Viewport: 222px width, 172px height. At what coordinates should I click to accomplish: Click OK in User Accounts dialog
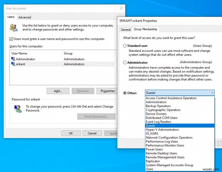(71, 133)
